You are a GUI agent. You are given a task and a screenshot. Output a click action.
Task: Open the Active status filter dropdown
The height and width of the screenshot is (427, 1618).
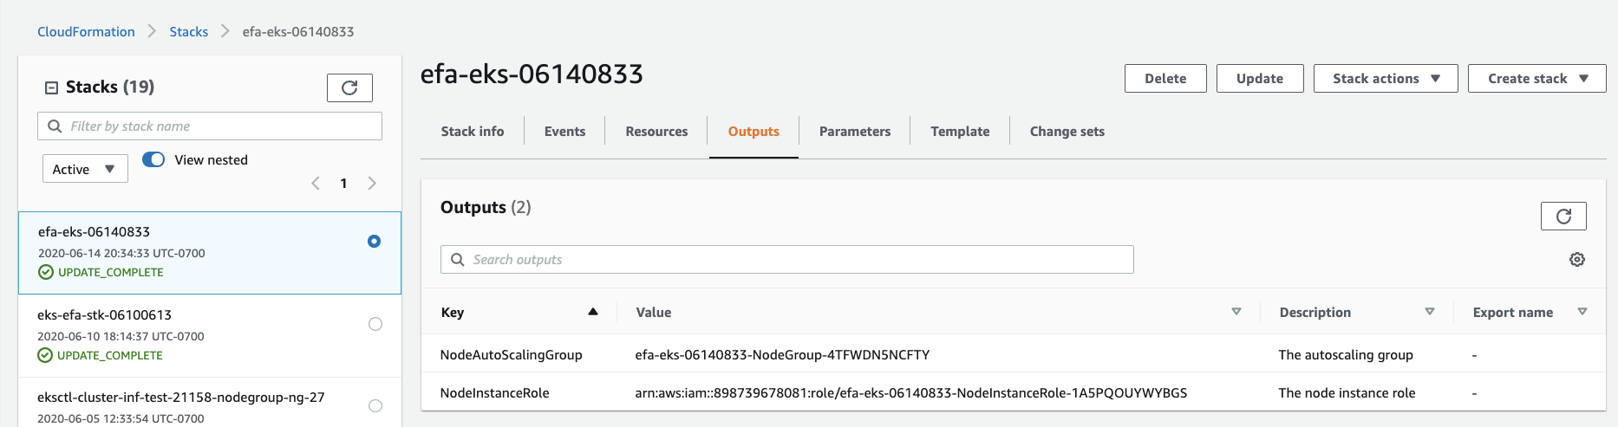85,169
